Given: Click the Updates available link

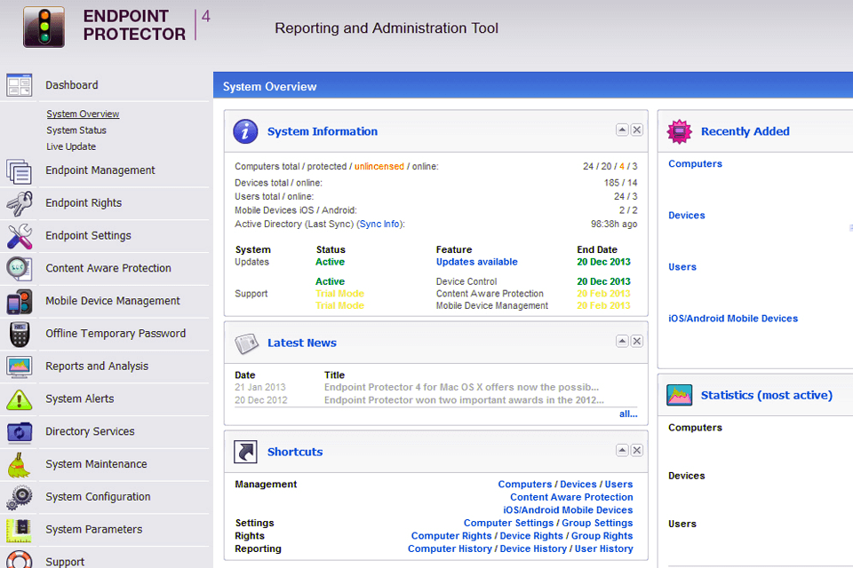Looking at the screenshot, I should coord(476,262).
